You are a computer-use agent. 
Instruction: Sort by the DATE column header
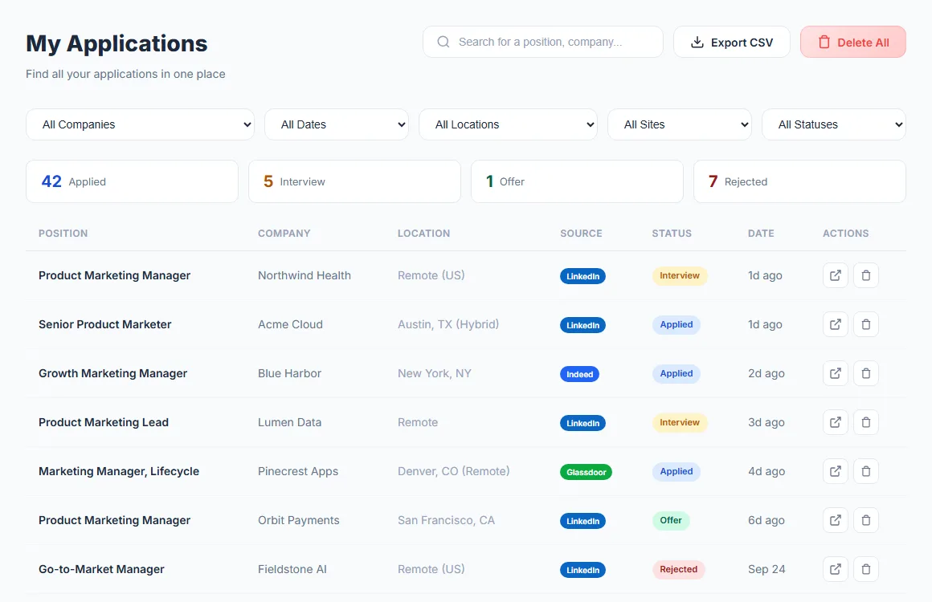761,234
